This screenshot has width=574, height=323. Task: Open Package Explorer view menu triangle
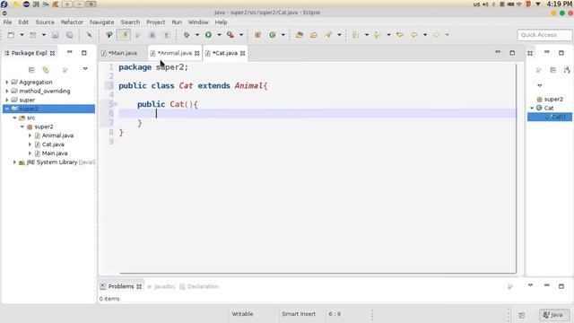85,69
